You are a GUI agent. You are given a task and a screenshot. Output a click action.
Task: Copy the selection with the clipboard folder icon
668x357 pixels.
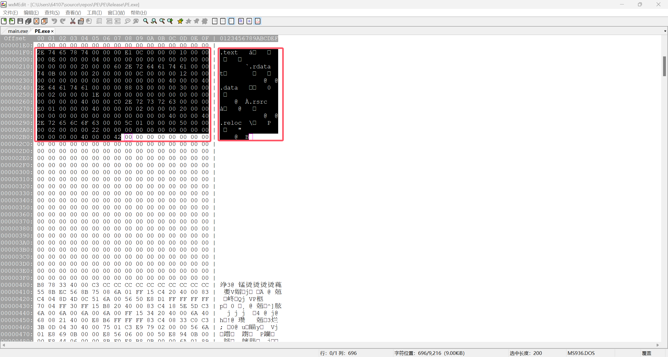(81, 21)
